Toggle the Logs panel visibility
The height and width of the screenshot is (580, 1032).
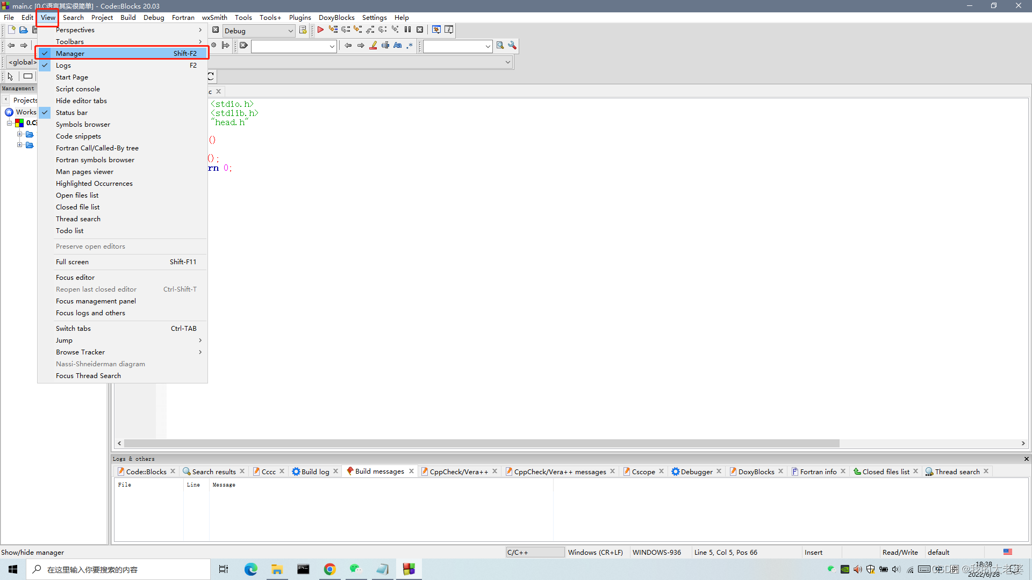(63, 64)
